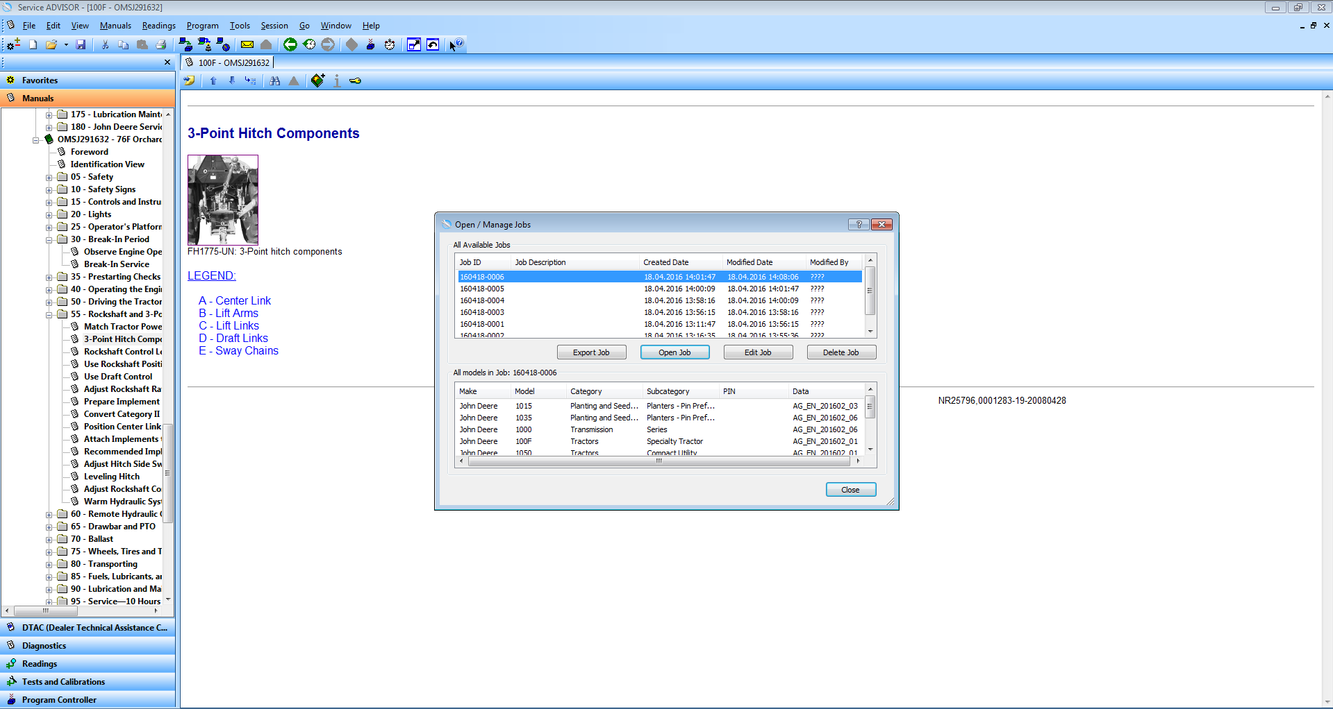Collapse the '30 - Break-In Period' folder

[x=49, y=240]
